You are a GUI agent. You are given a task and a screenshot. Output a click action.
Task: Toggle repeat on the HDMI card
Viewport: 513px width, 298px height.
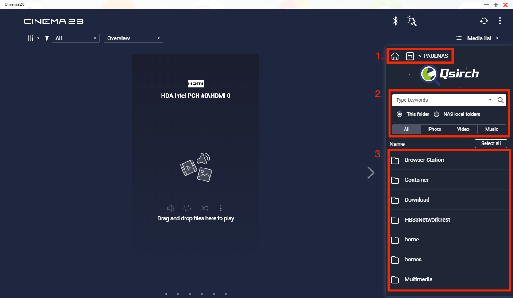(187, 208)
